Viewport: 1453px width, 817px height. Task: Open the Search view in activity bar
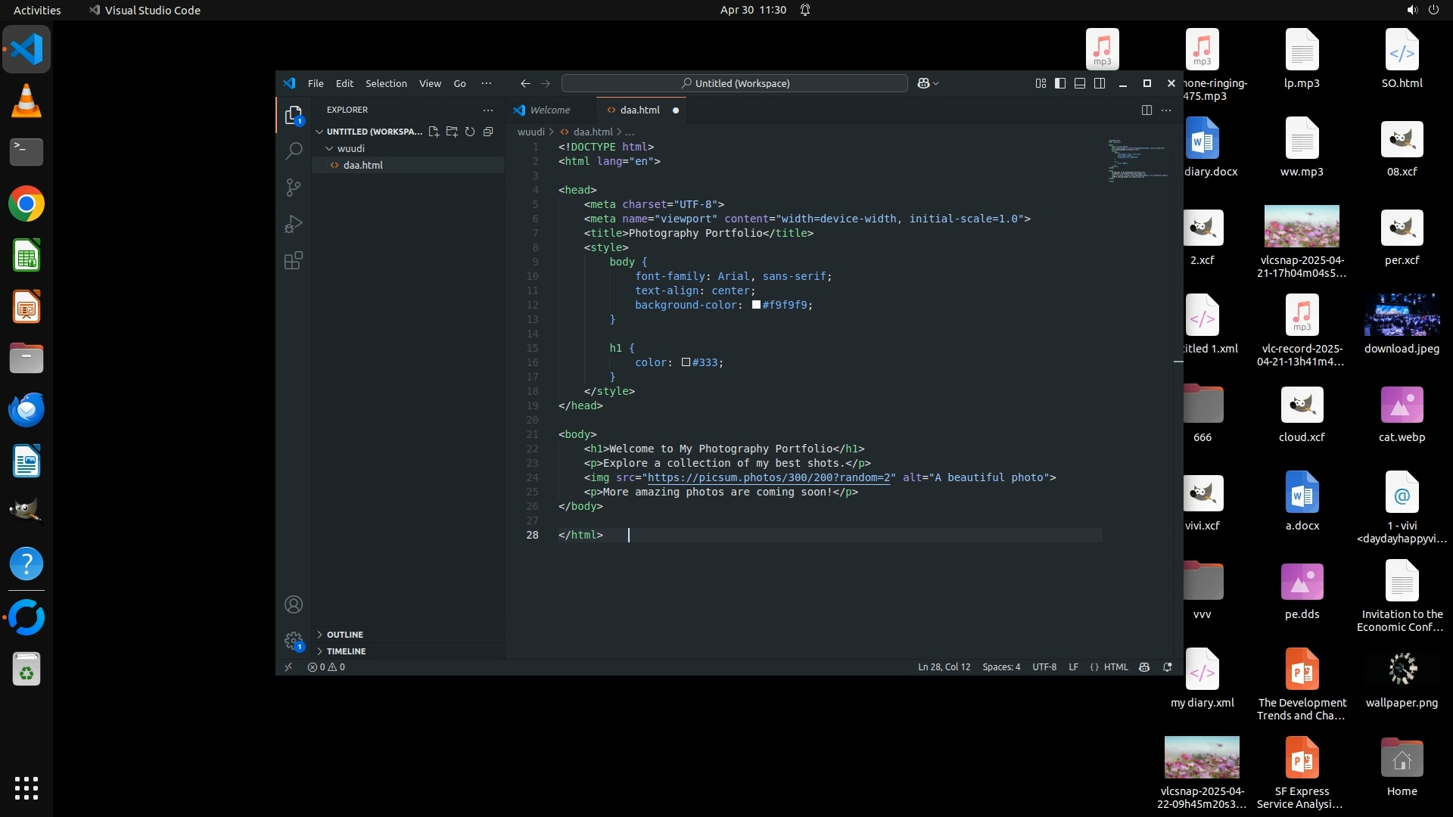point(294,151)
